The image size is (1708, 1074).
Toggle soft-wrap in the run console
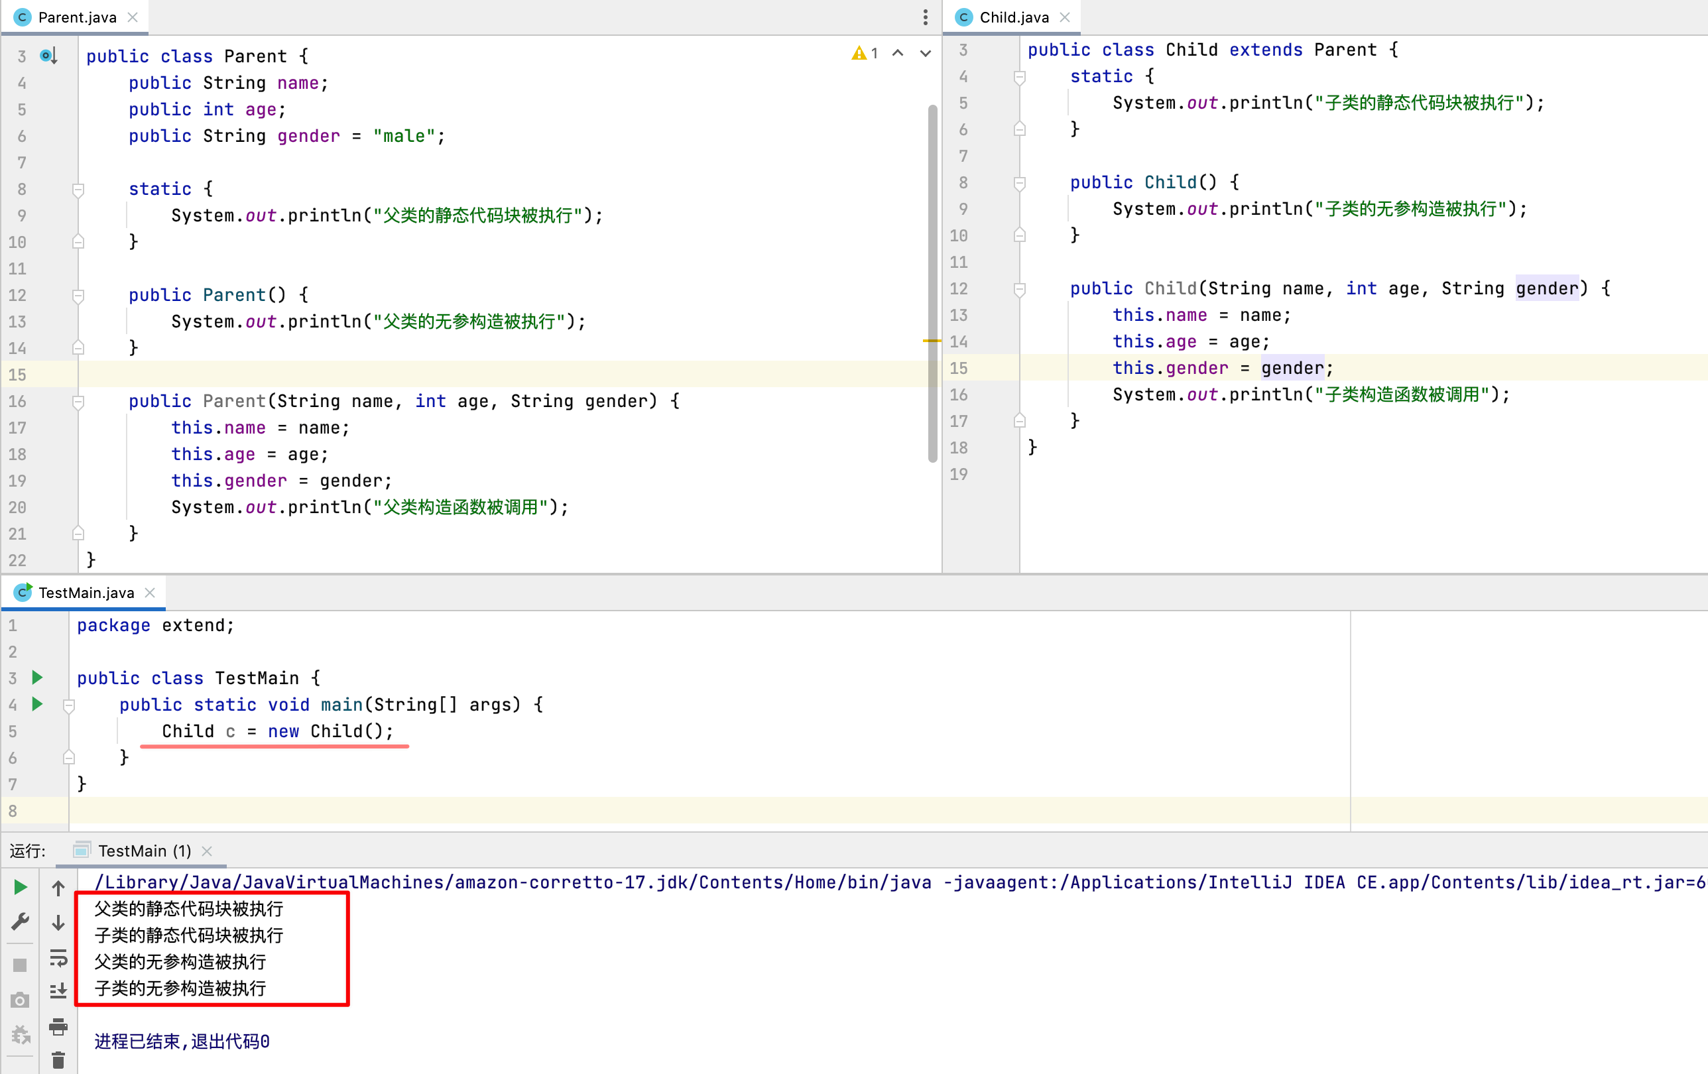click(58, 959)
